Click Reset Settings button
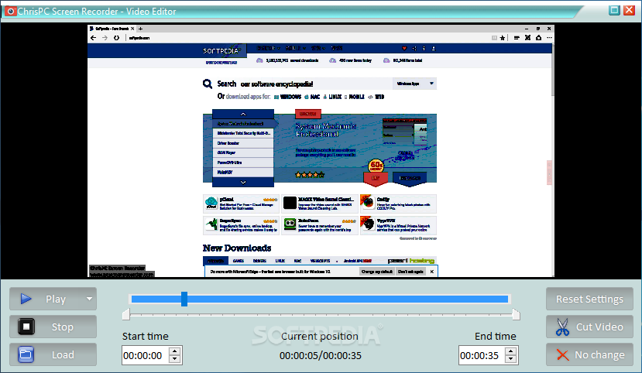Image resolution: width=642 pixels, height=373 pixels. click(x=589, y=299)
